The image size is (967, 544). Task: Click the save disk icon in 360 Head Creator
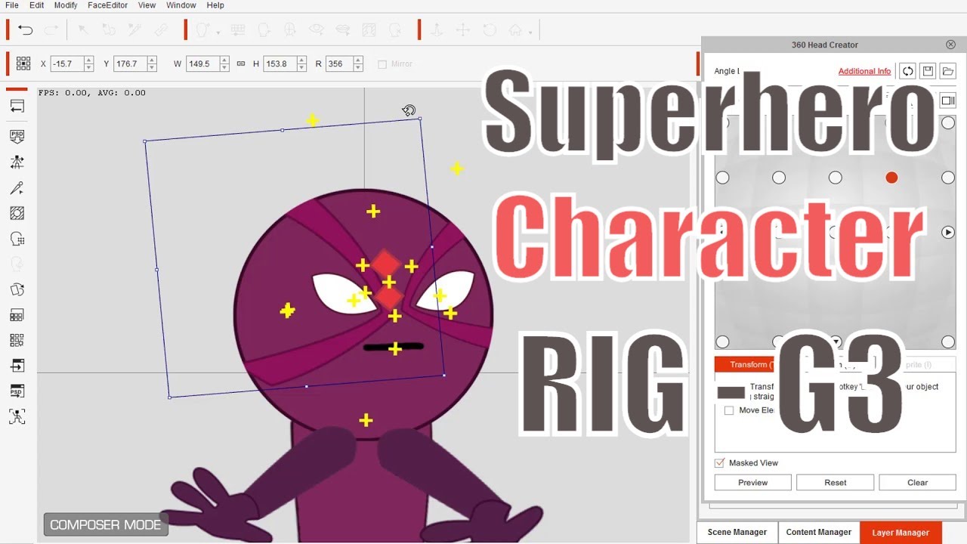click(x=928, y=71)
